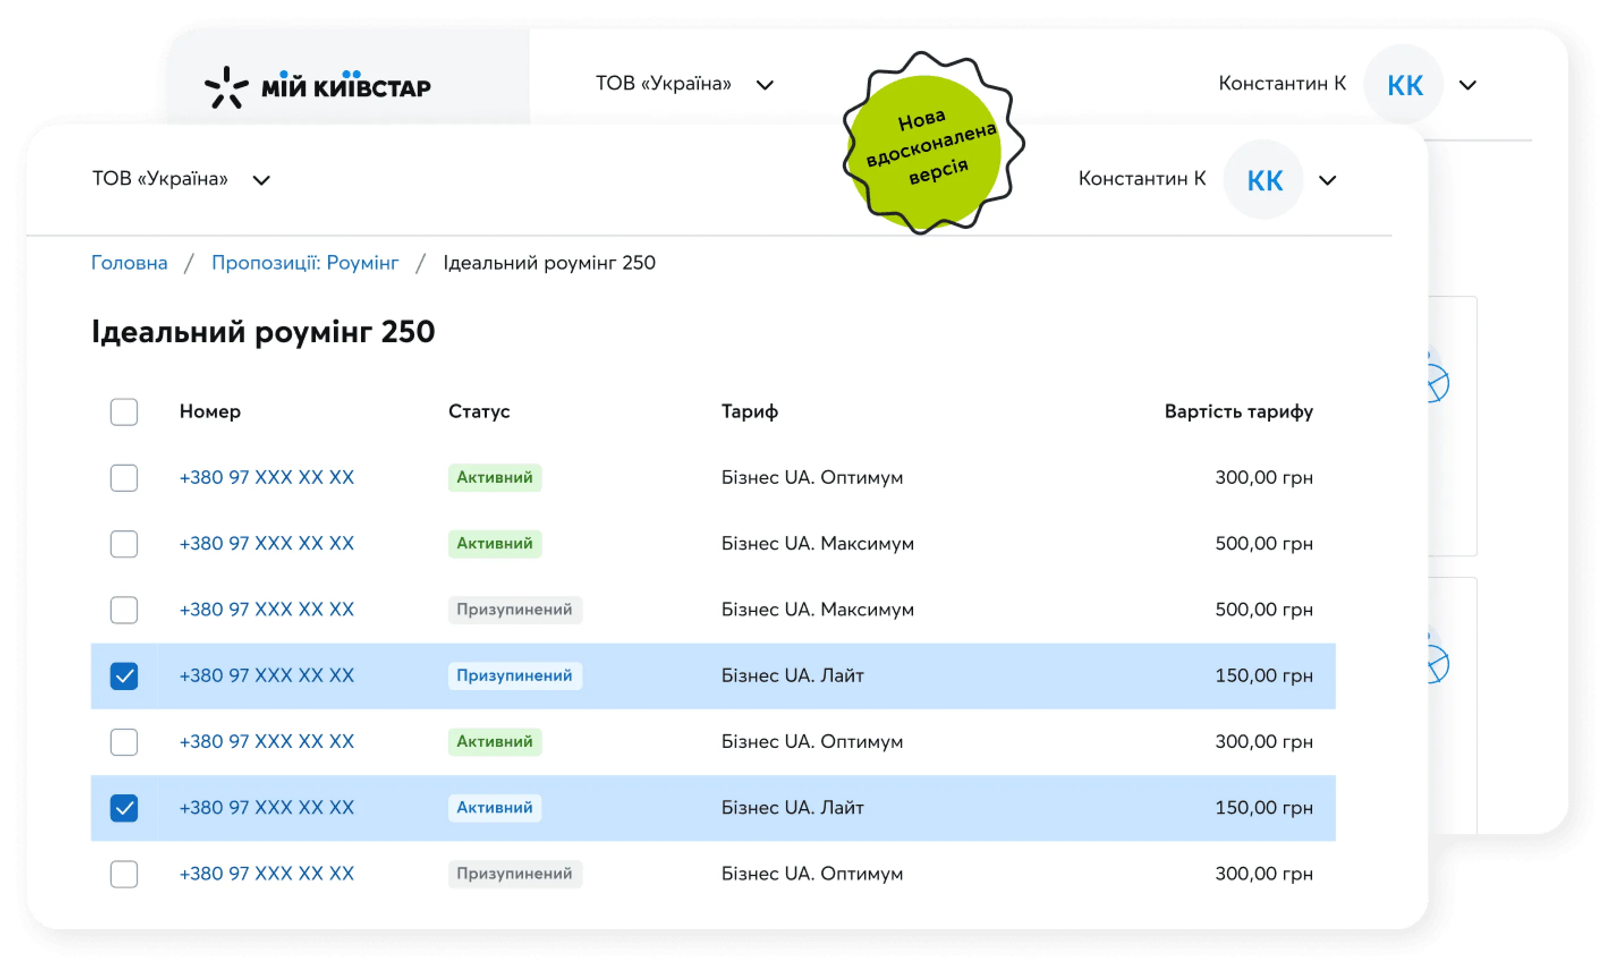
Task: Click the Мій Київстар logo in the back window
Action: click(317, 87)
